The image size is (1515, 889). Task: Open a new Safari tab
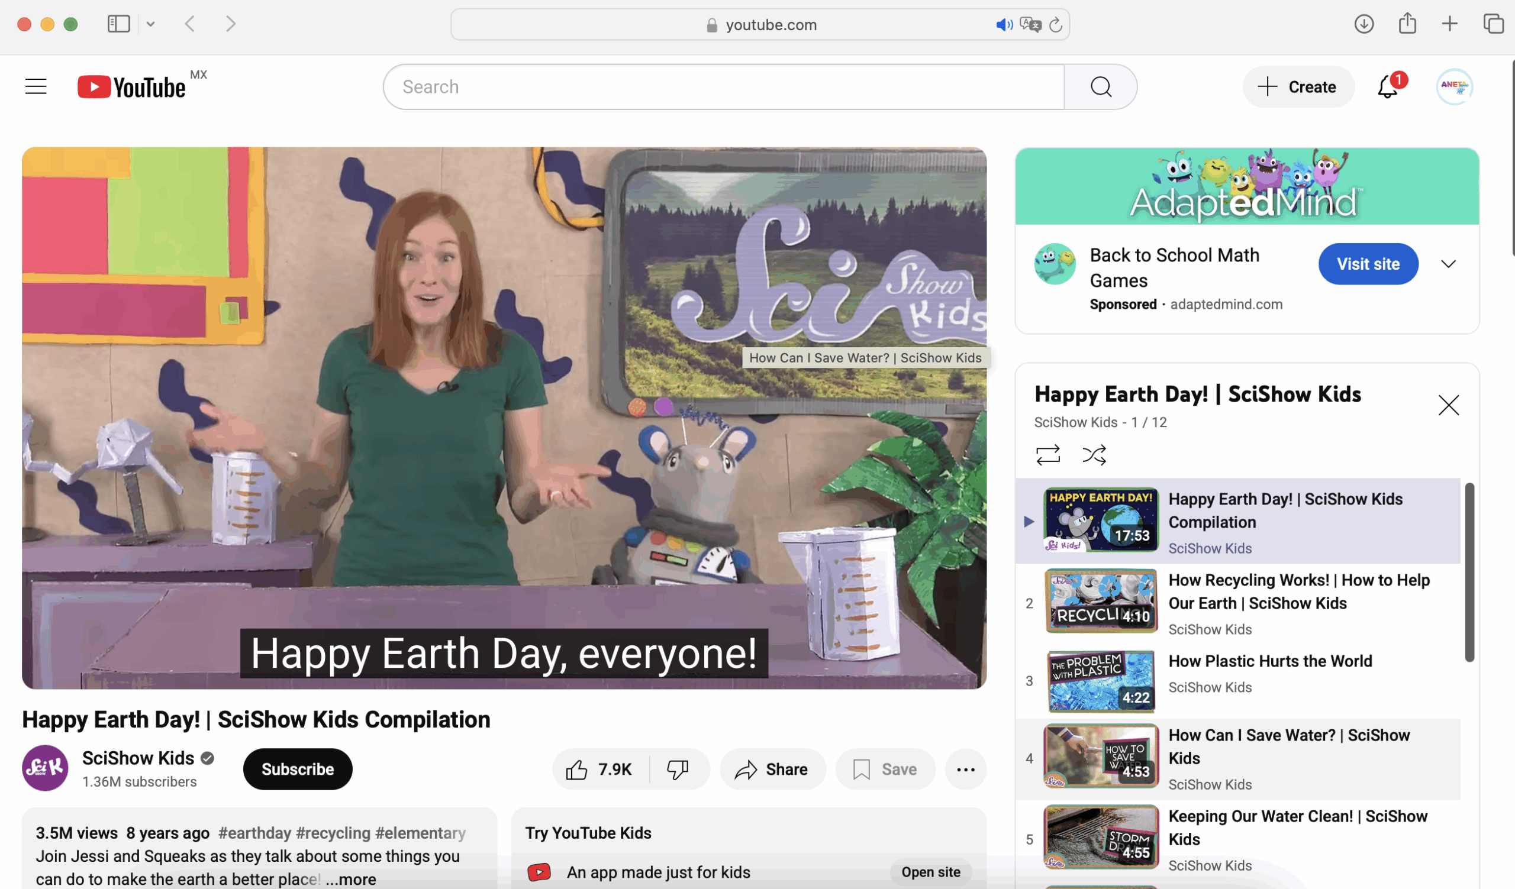(1449, 24)
